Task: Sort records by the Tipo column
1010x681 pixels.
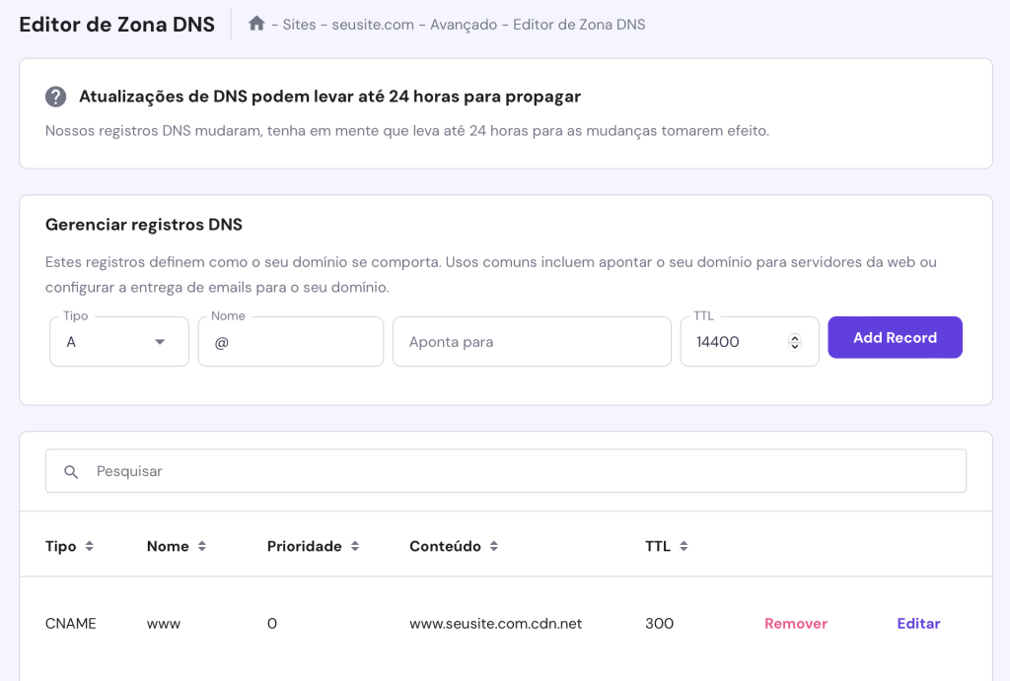Action: click(90, 546)
